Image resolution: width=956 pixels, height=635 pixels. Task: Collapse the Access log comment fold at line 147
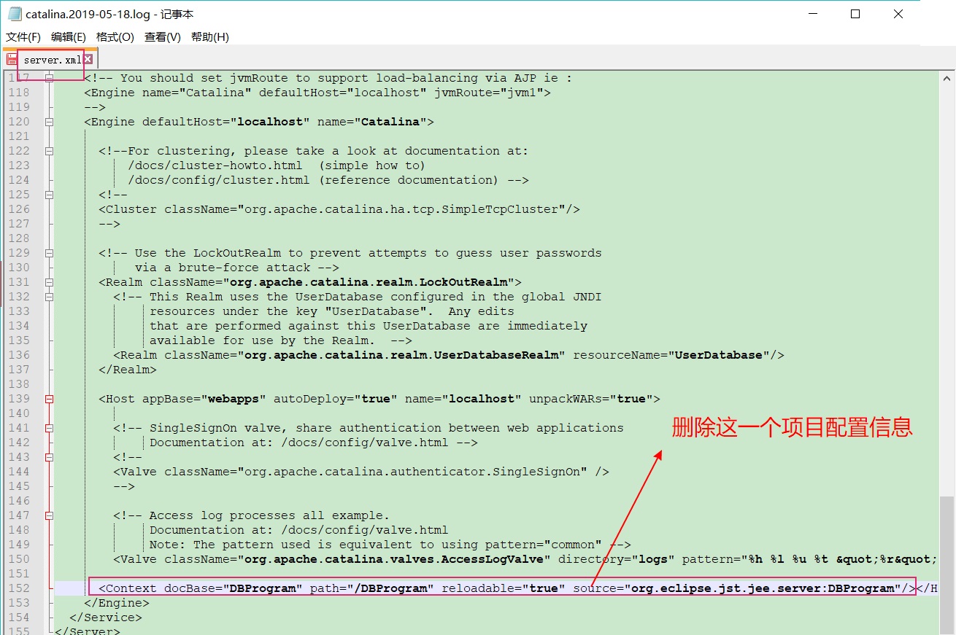49,515
